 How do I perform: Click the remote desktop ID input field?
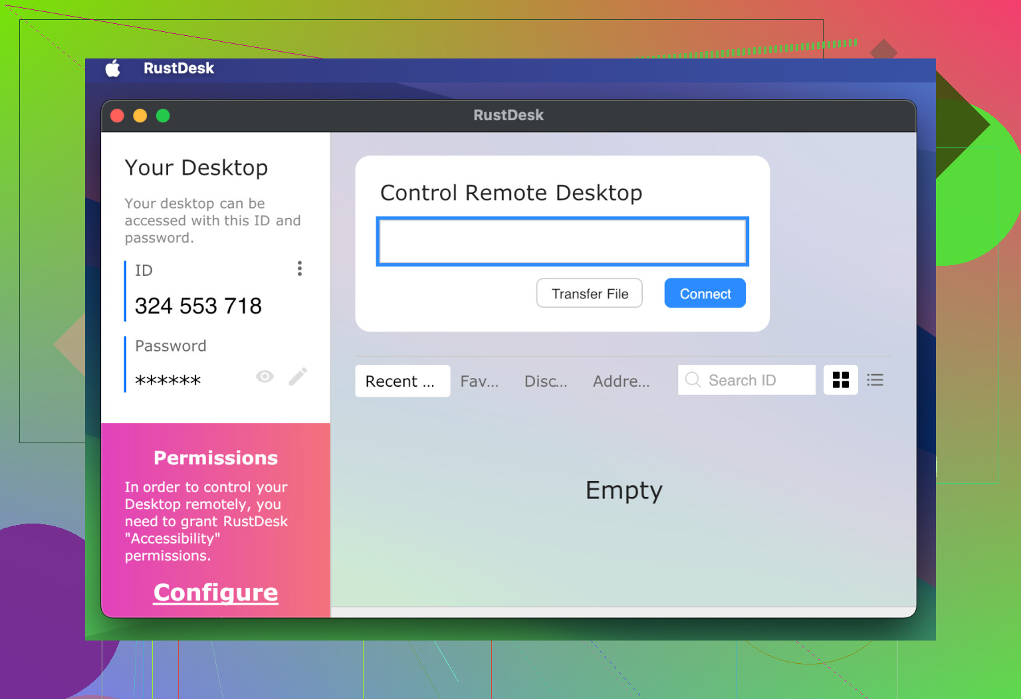coord(562,241)
